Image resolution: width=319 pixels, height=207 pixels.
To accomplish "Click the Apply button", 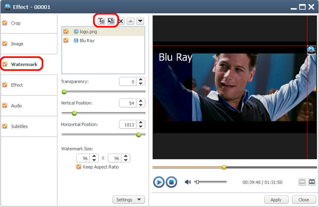I will (276, 200).
